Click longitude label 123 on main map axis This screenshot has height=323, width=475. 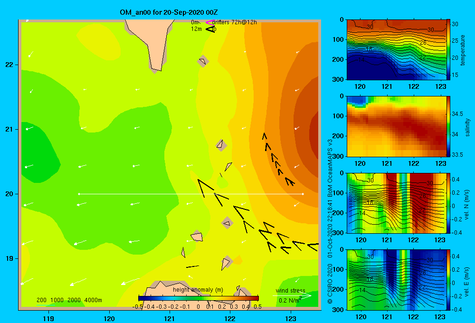[x=291, y=318]
